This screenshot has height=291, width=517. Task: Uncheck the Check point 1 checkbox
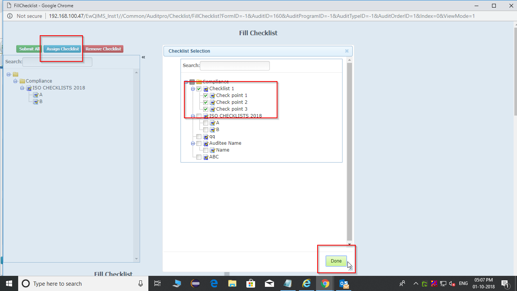(x=206, y=95)
